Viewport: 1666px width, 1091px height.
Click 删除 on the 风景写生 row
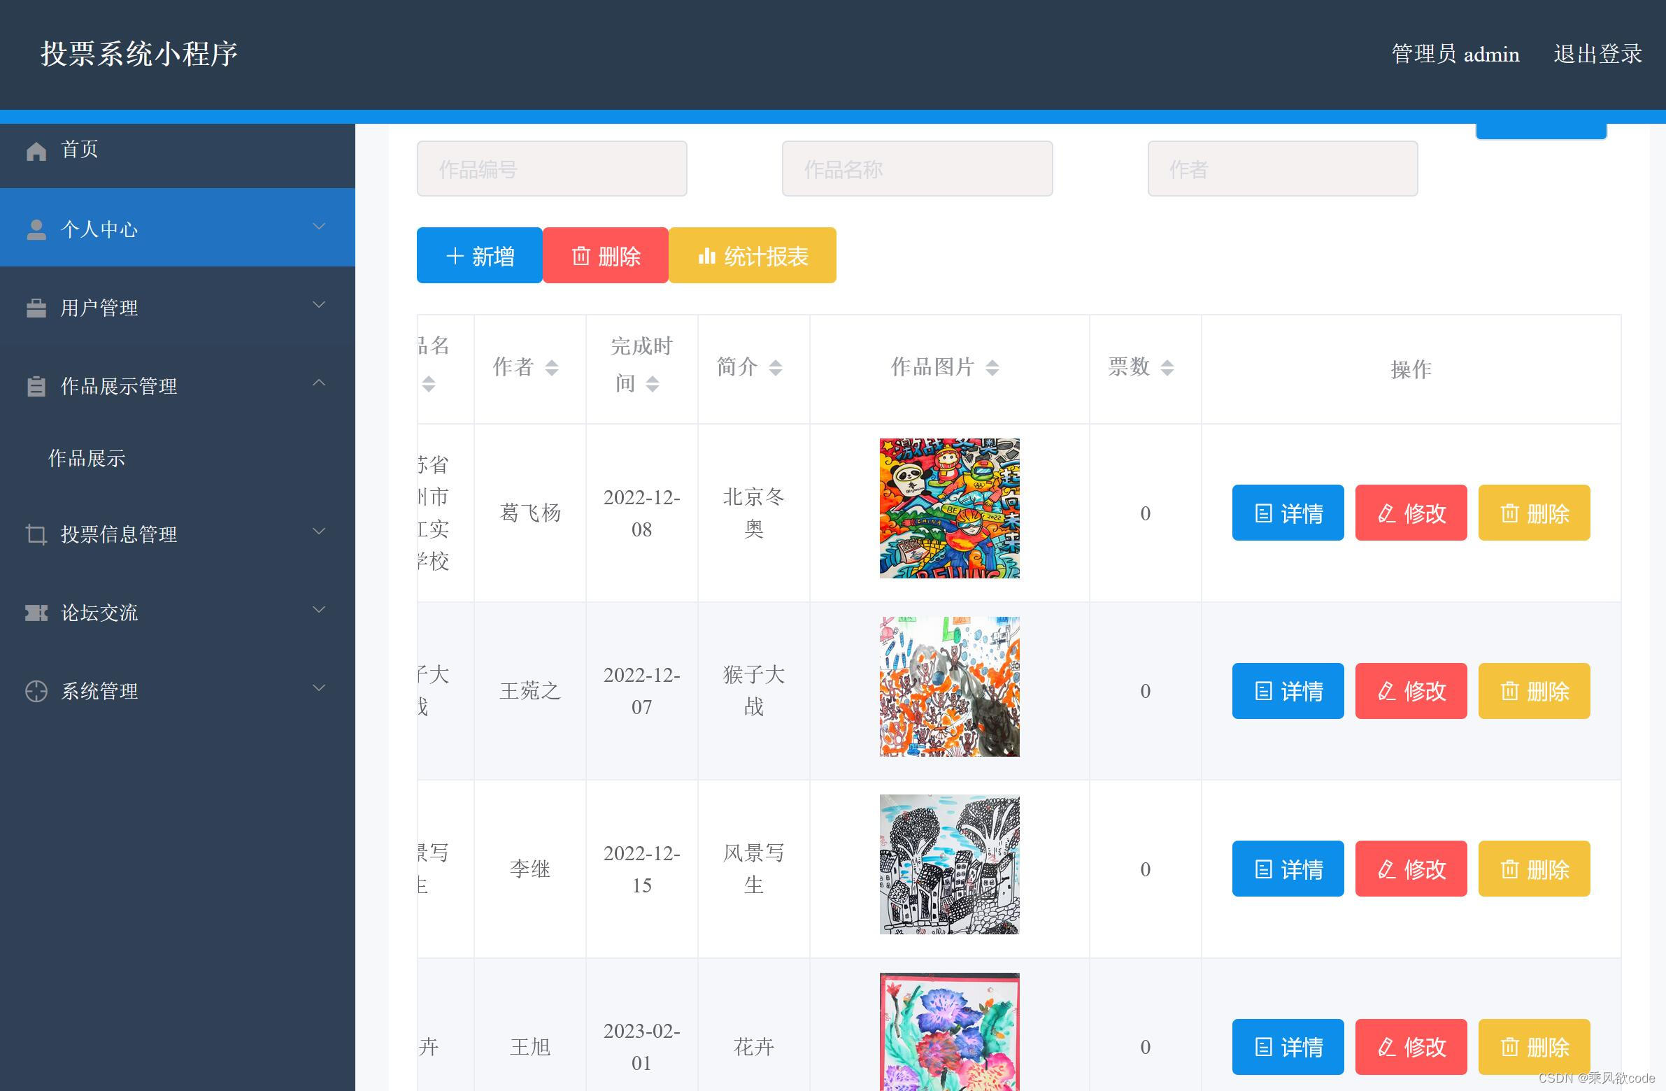point(1534,869)
